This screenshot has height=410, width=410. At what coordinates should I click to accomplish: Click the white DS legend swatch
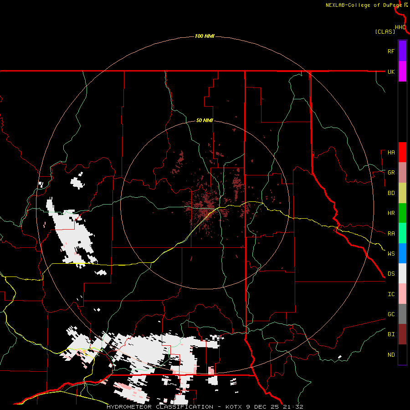point(402,273)
